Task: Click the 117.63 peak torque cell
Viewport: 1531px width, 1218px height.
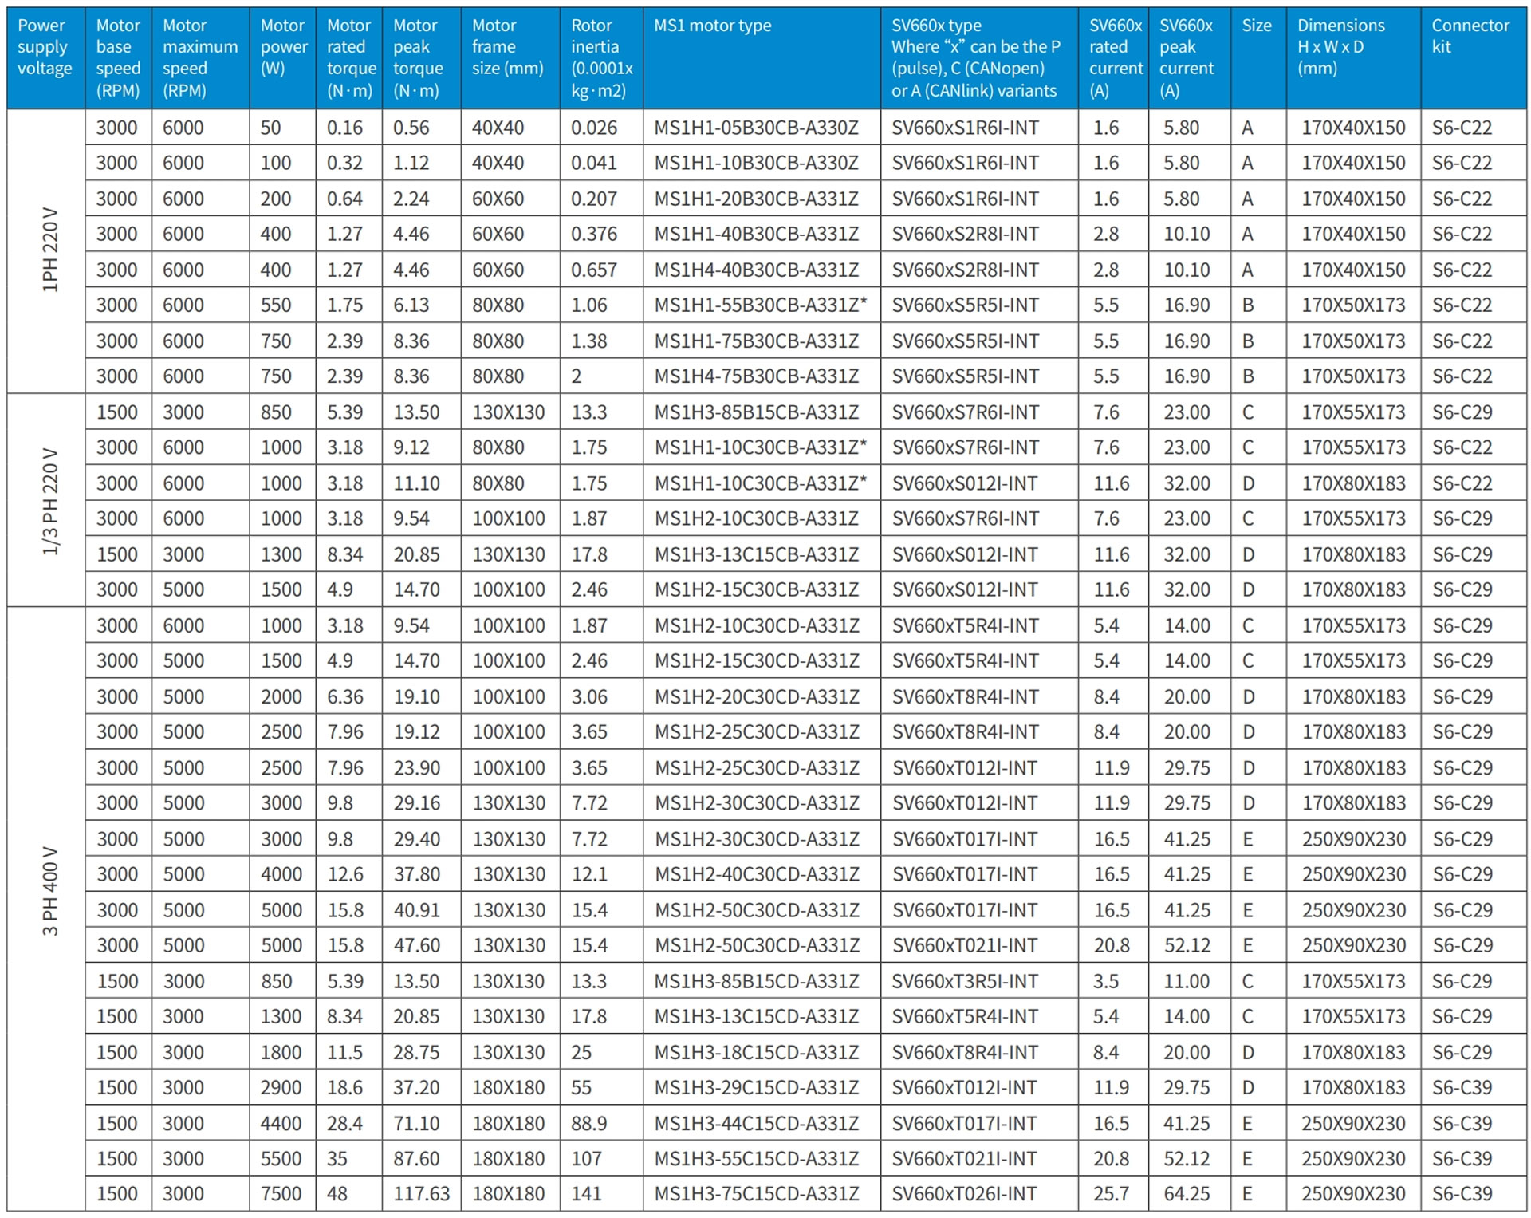Action: pyautogui.click(x=421, y=1194)
